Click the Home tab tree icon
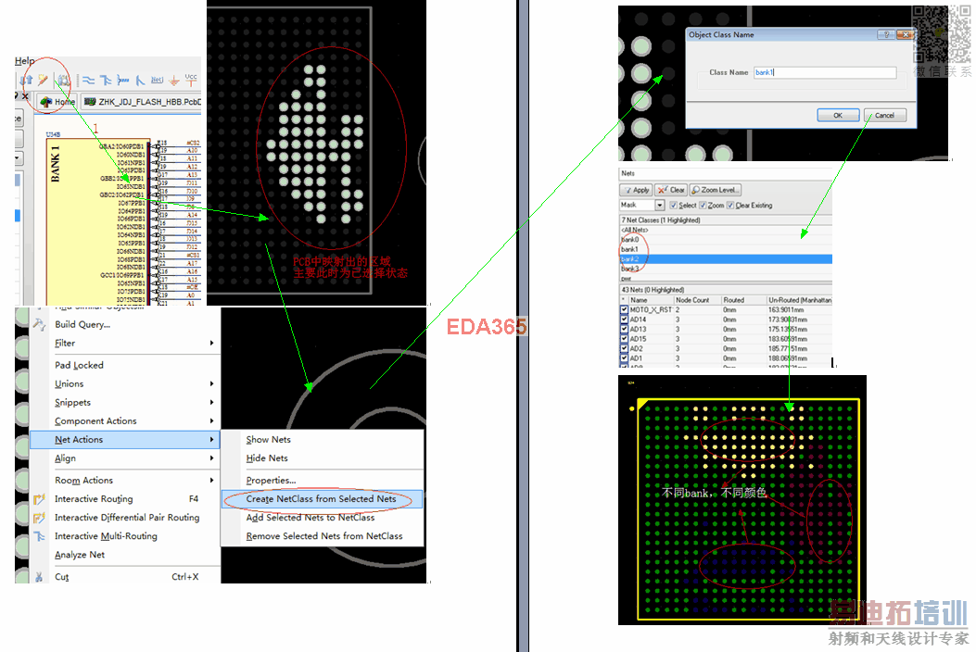This screenshot has height=652, width=976. (x=46, y=101)
